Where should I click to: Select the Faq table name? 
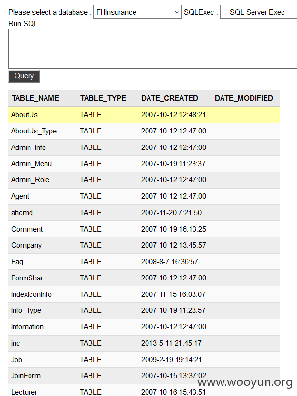(17, 262)
